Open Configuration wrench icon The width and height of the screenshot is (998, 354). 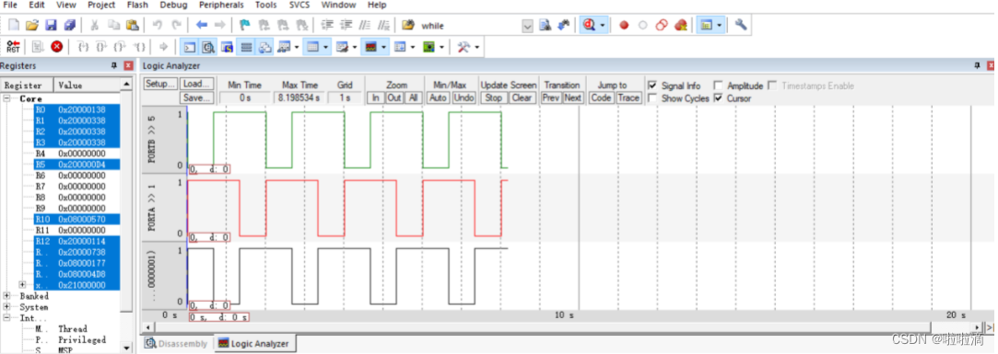click(740, 26)
